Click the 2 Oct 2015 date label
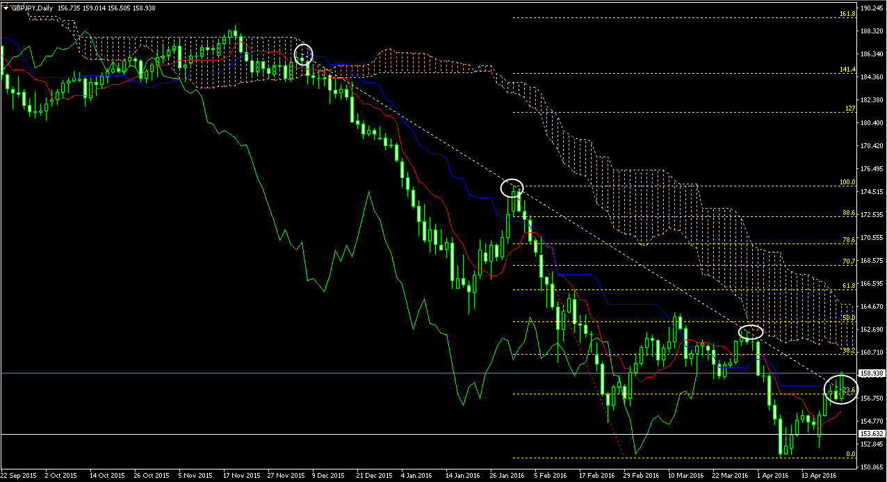The image size is (887, 482). tap(61, 476)
